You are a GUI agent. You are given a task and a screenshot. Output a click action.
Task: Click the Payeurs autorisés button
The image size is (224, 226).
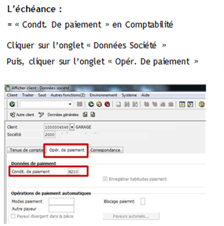coord(131,216)
